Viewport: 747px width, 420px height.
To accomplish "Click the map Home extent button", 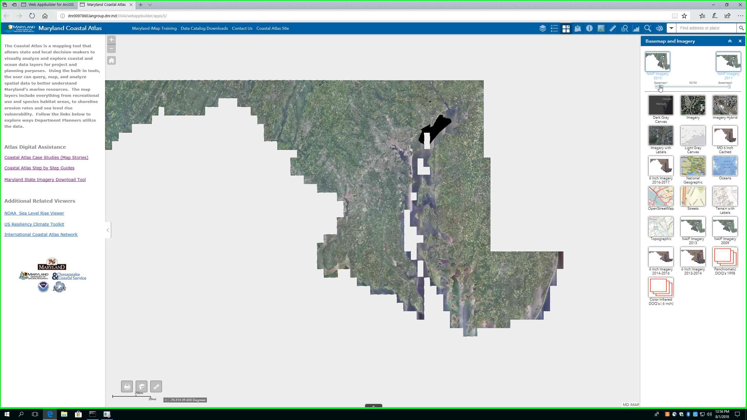I will click(111, 61).
